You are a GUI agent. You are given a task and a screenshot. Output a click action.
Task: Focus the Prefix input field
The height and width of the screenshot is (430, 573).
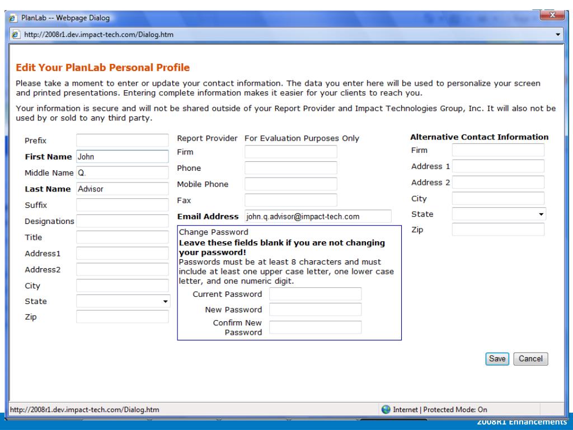tap(123, 141)
